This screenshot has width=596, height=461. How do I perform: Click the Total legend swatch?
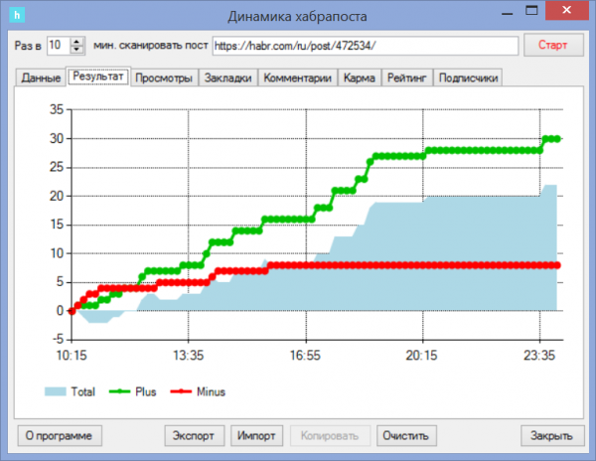tap(56, 392)
